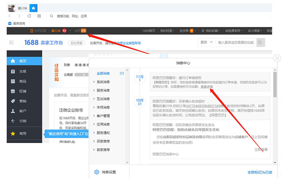Open the 服务 dropdown in search box
The height and width of the screenshot is (183, 283).
(x=207, y=42)
